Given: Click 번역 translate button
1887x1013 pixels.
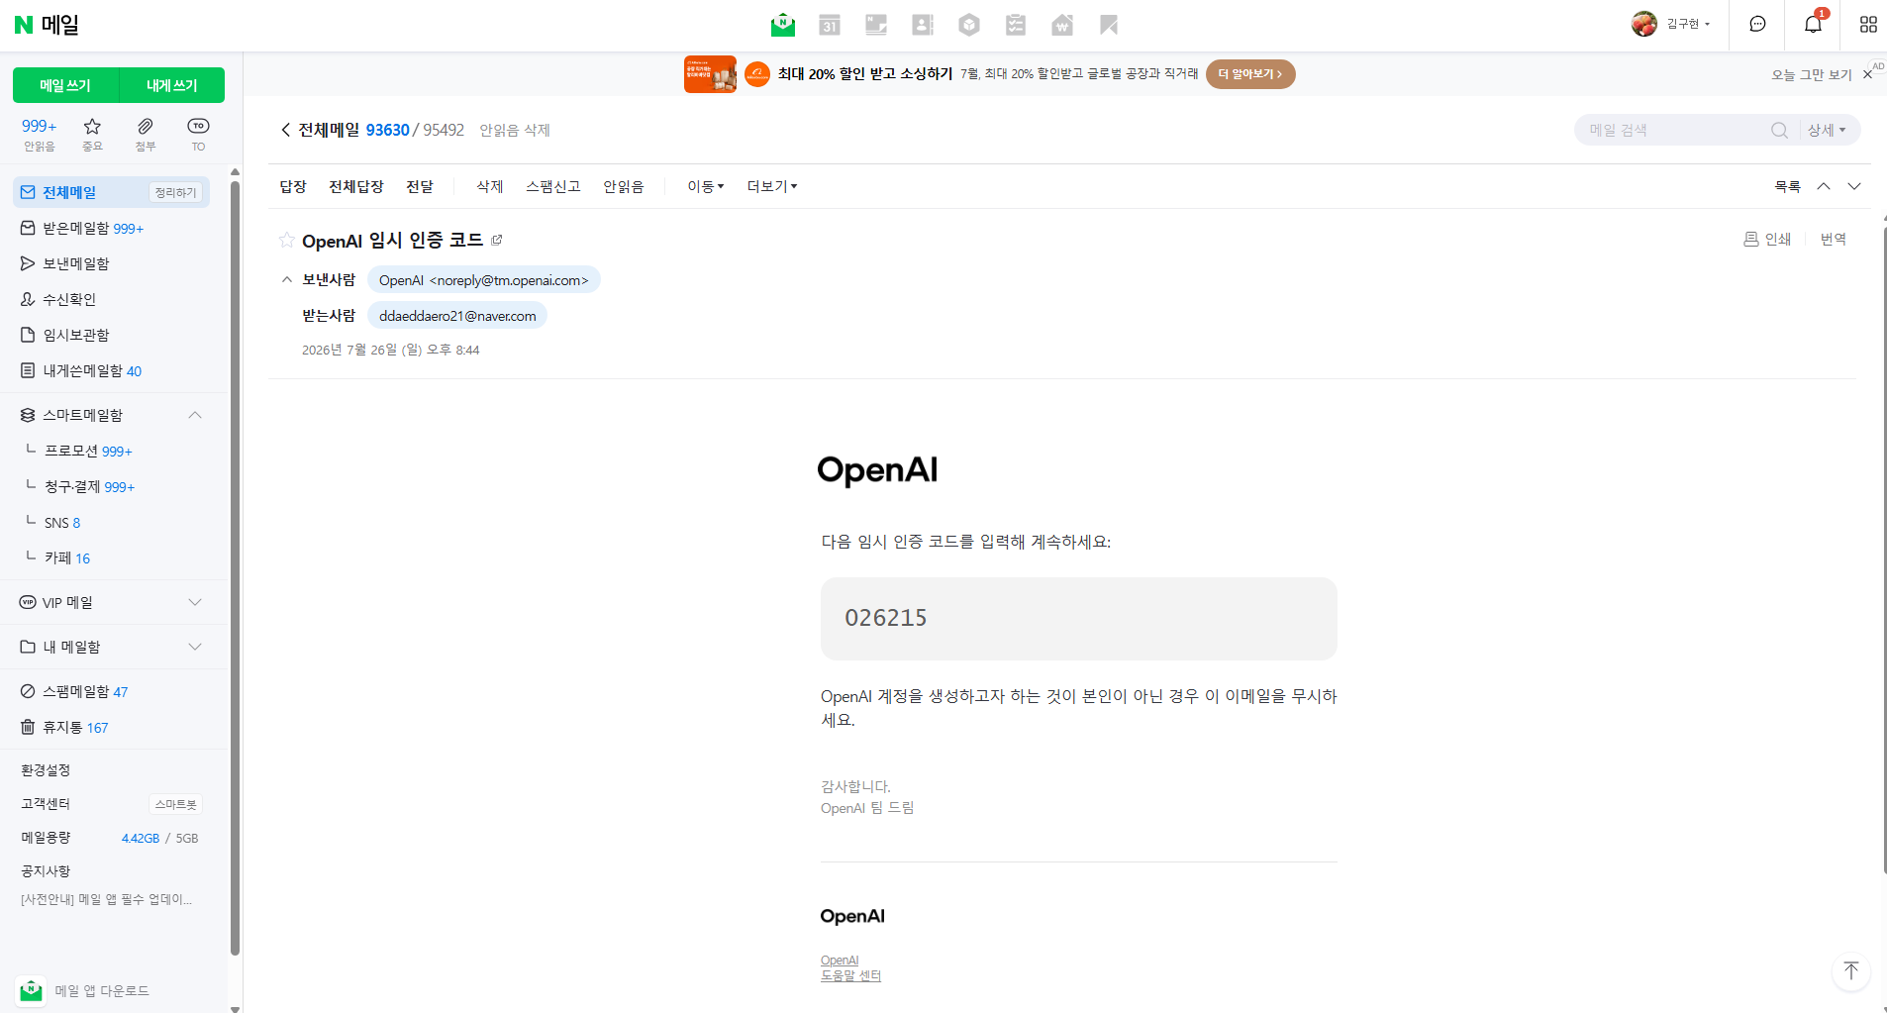Looking at the screenshot, I should point(1834,240).
